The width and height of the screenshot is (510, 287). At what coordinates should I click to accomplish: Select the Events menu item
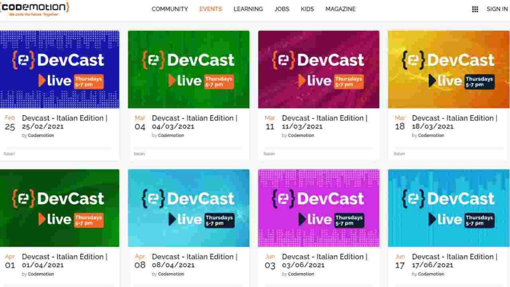(x=211, y=9)
